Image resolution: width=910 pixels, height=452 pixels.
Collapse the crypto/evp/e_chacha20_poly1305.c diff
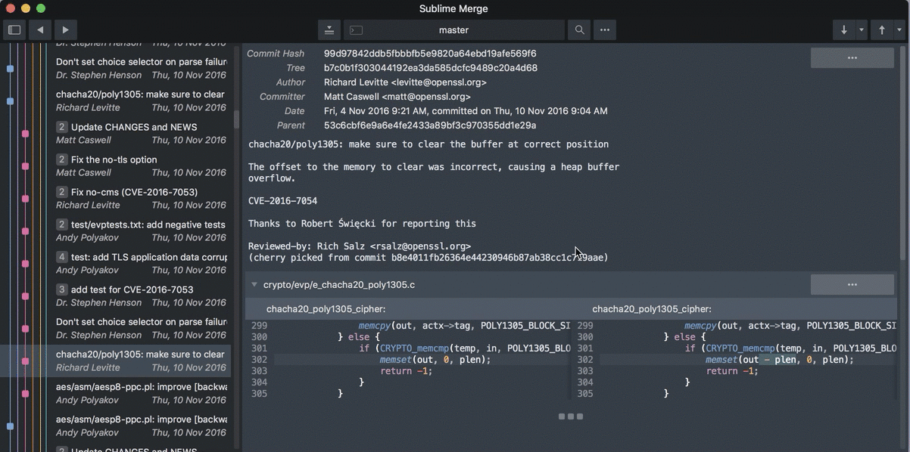[254, 285]
